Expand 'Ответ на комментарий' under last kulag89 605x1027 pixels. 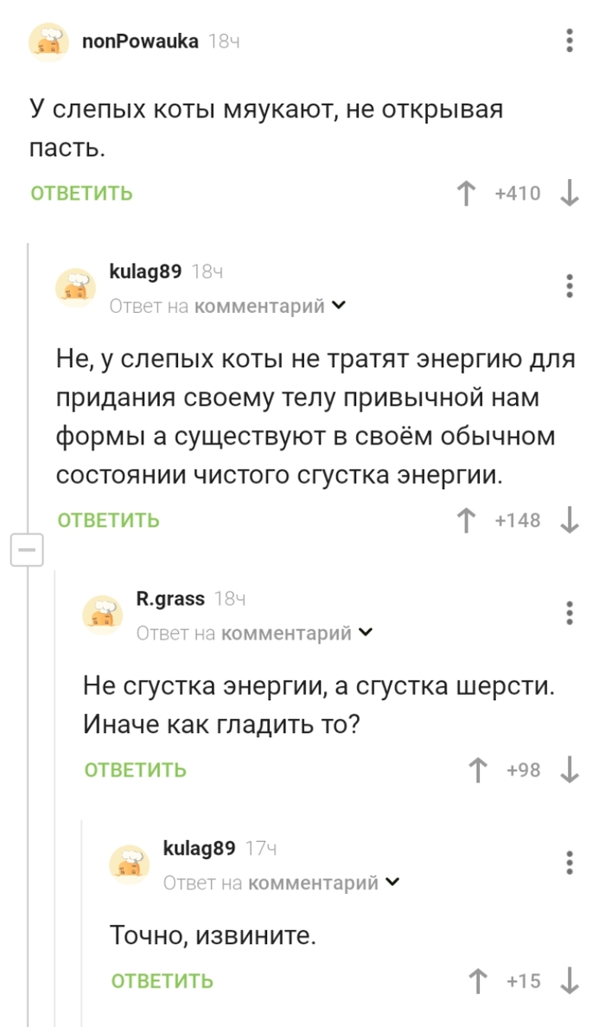pos(392,883)
